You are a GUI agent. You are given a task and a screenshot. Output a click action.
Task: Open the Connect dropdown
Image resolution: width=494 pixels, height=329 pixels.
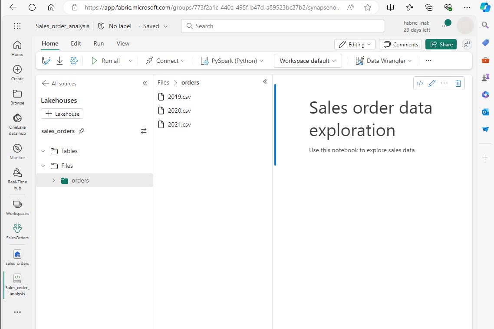(165, 61)
